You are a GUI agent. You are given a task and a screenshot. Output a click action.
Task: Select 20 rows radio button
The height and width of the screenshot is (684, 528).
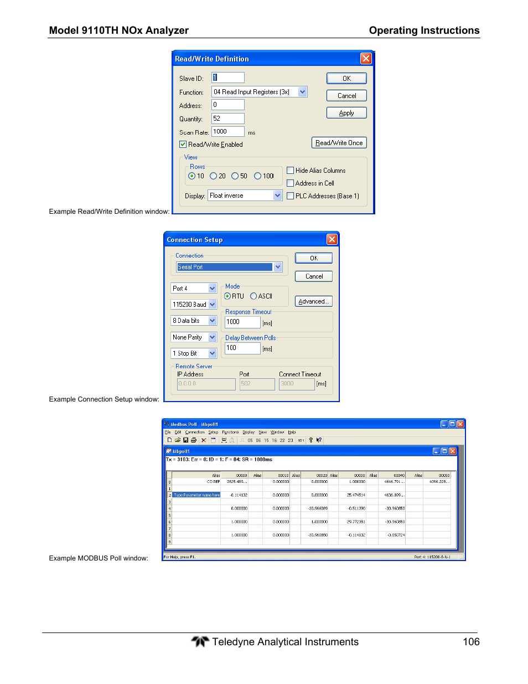pos(213,176)
